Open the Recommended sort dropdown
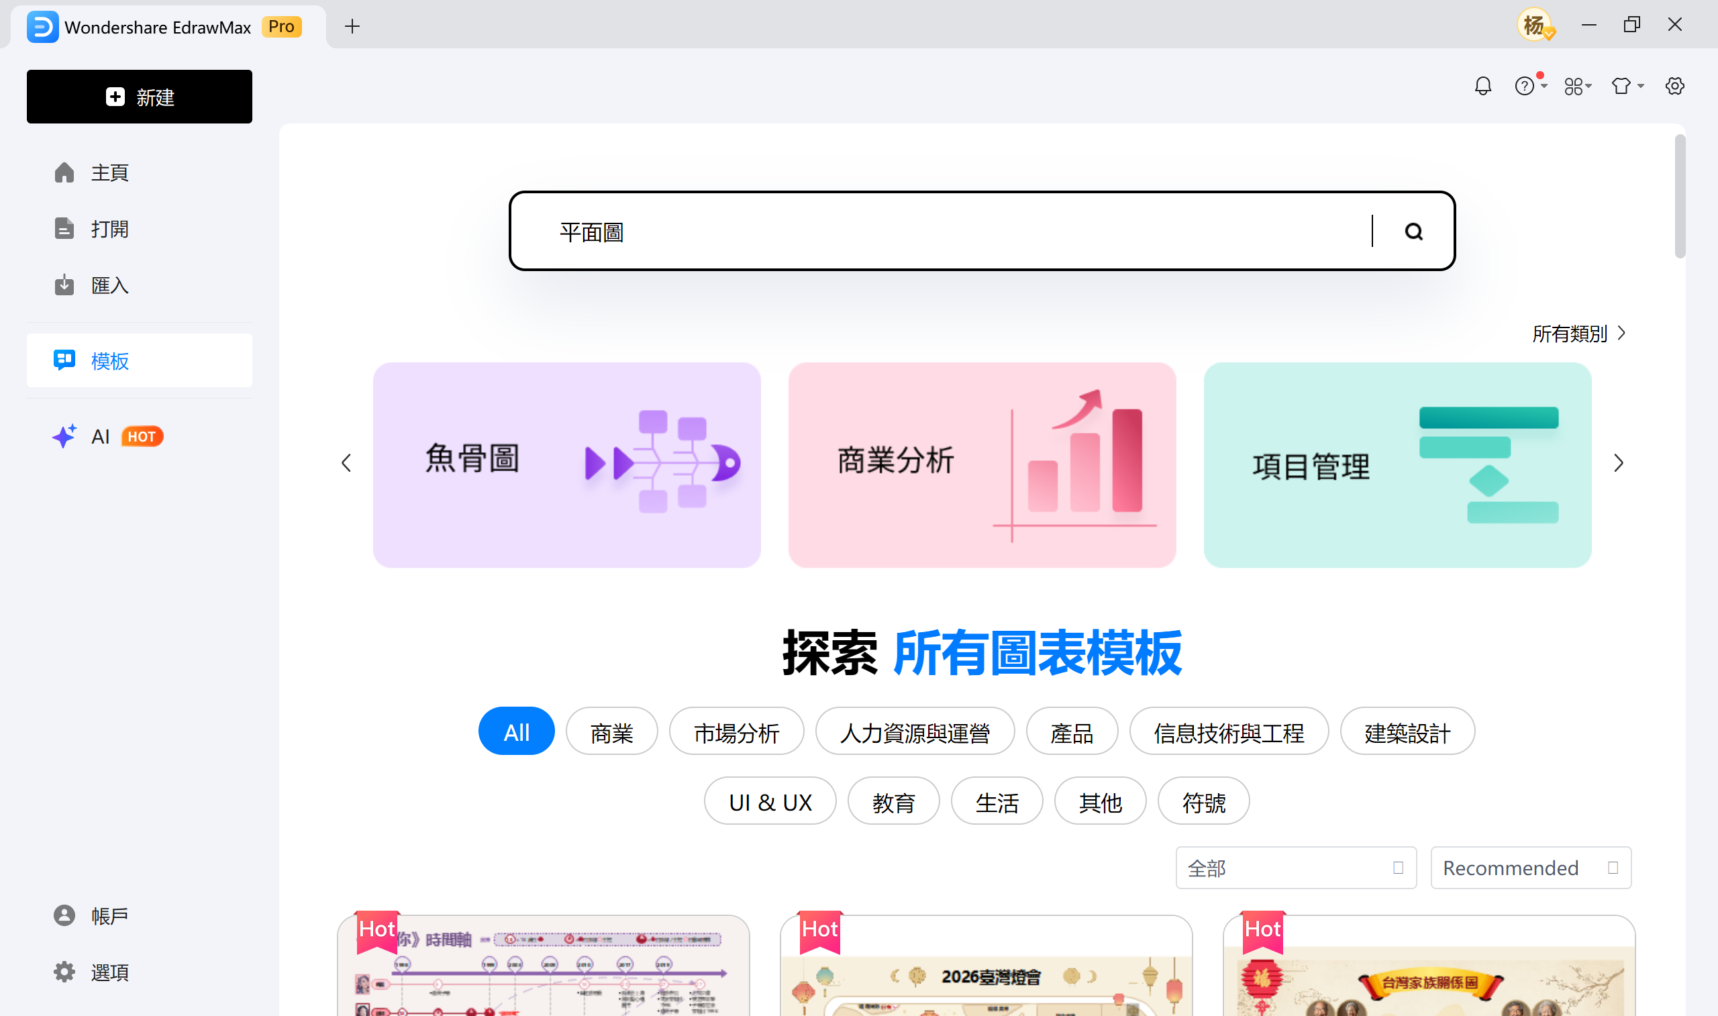Screen dimensions: 1718x1016 click(1531, 868)
